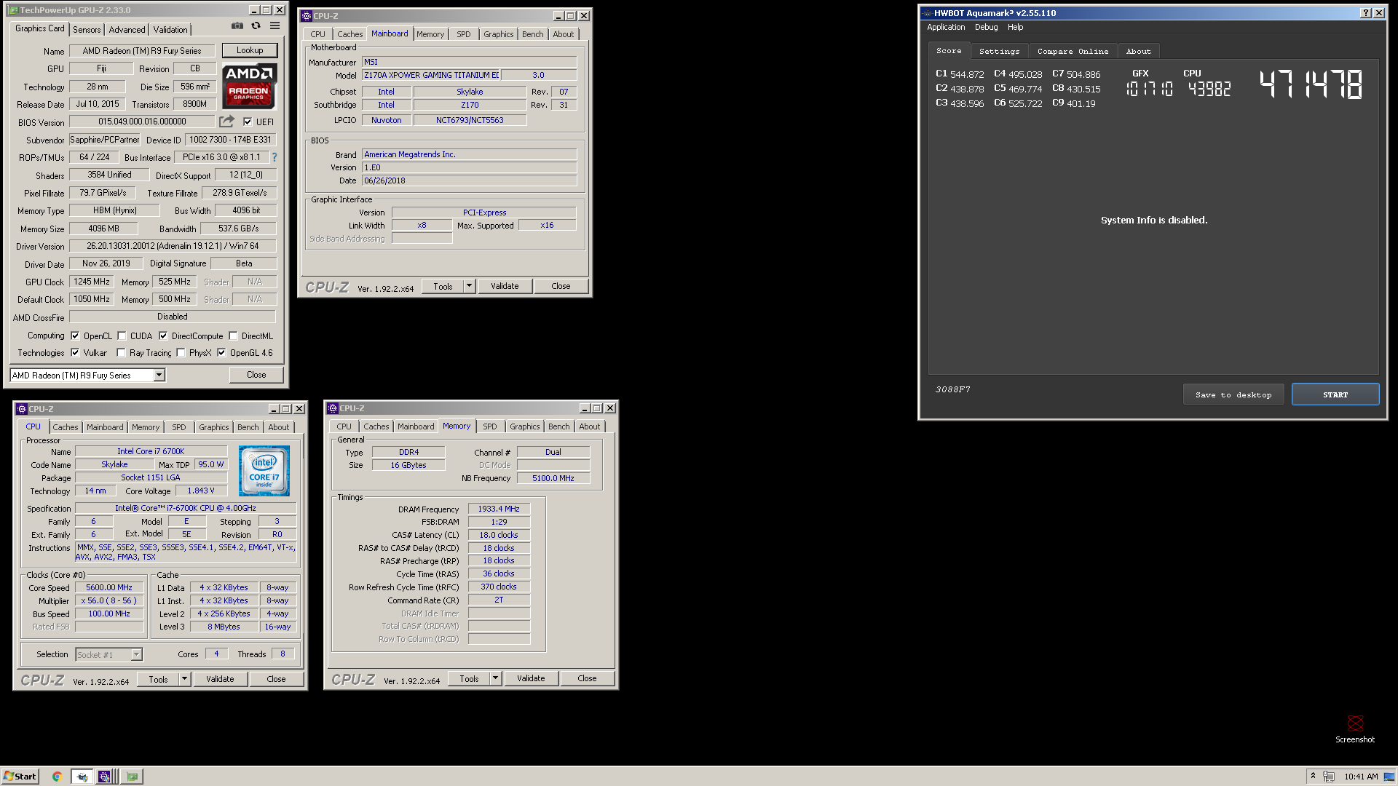Click the GPU-Z refresh icon
1398x786 pixels.
point(256,26)
